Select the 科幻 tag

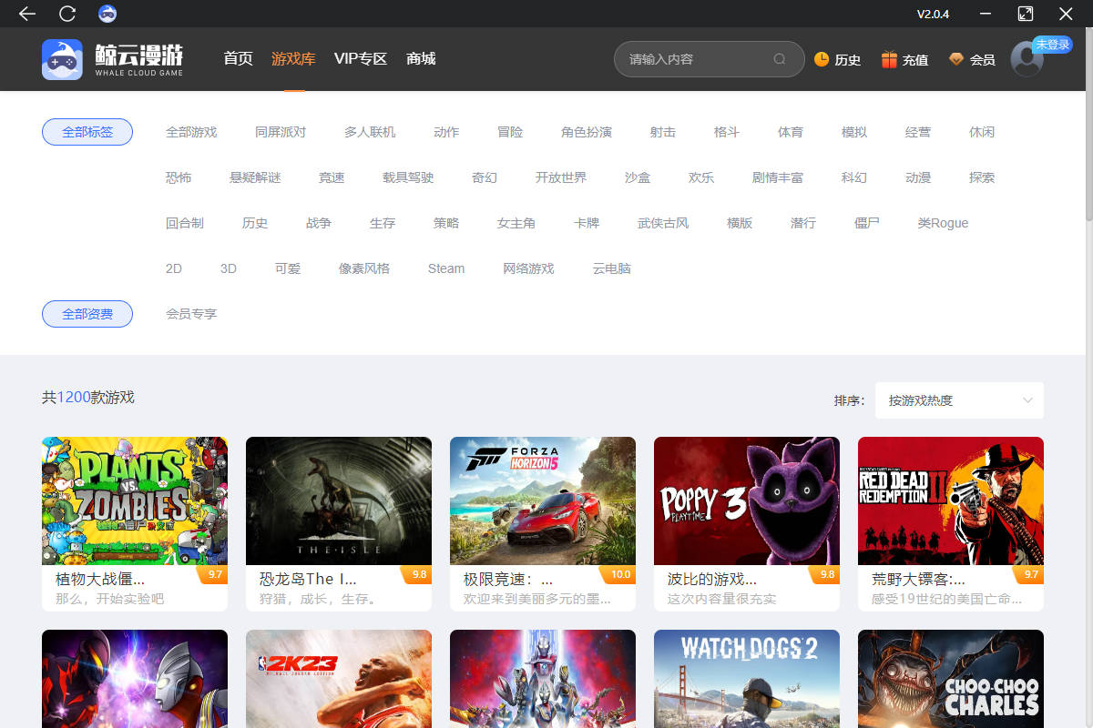[854, 177]
